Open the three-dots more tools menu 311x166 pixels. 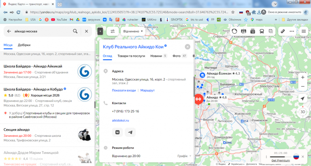tap(292, 31)
